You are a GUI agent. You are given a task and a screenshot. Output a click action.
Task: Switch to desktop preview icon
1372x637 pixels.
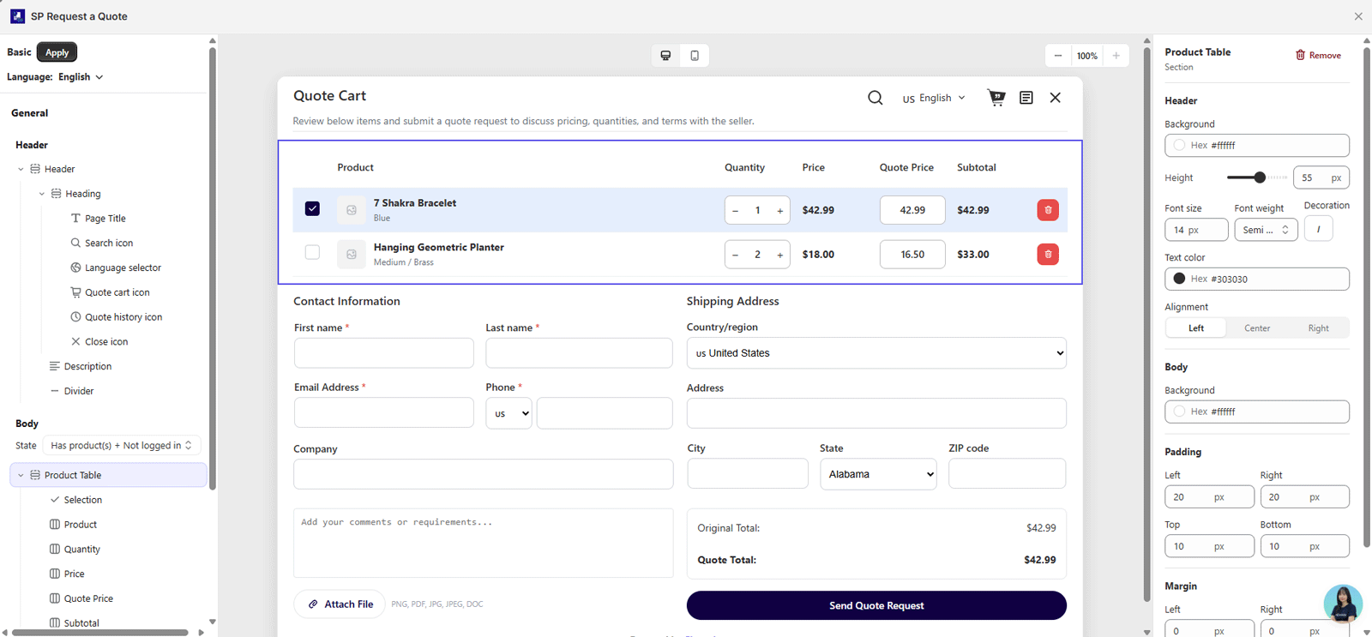click(665, 56)
